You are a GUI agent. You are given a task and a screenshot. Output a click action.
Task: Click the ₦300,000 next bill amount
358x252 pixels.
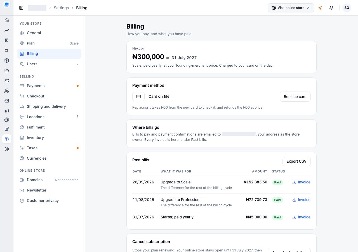click(148, 57)
